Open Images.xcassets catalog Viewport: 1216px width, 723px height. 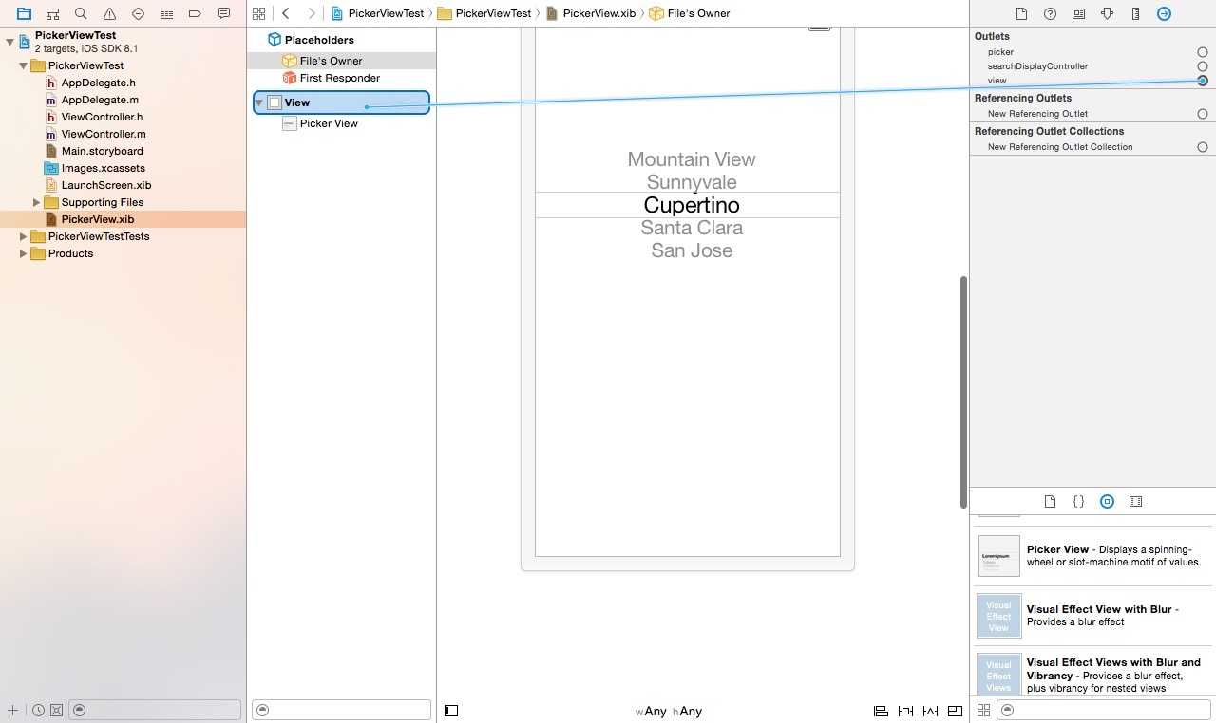103,168
